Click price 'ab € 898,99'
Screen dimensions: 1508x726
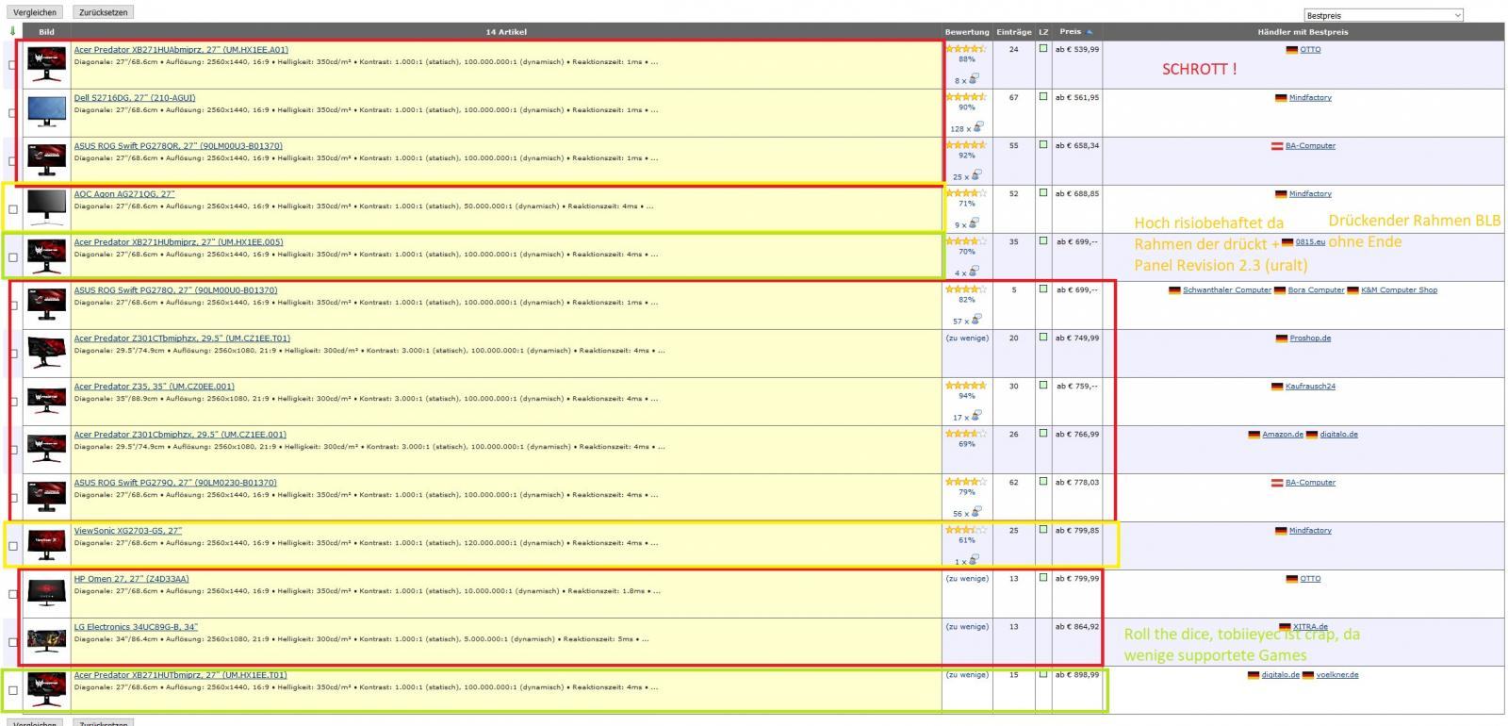1076,673
